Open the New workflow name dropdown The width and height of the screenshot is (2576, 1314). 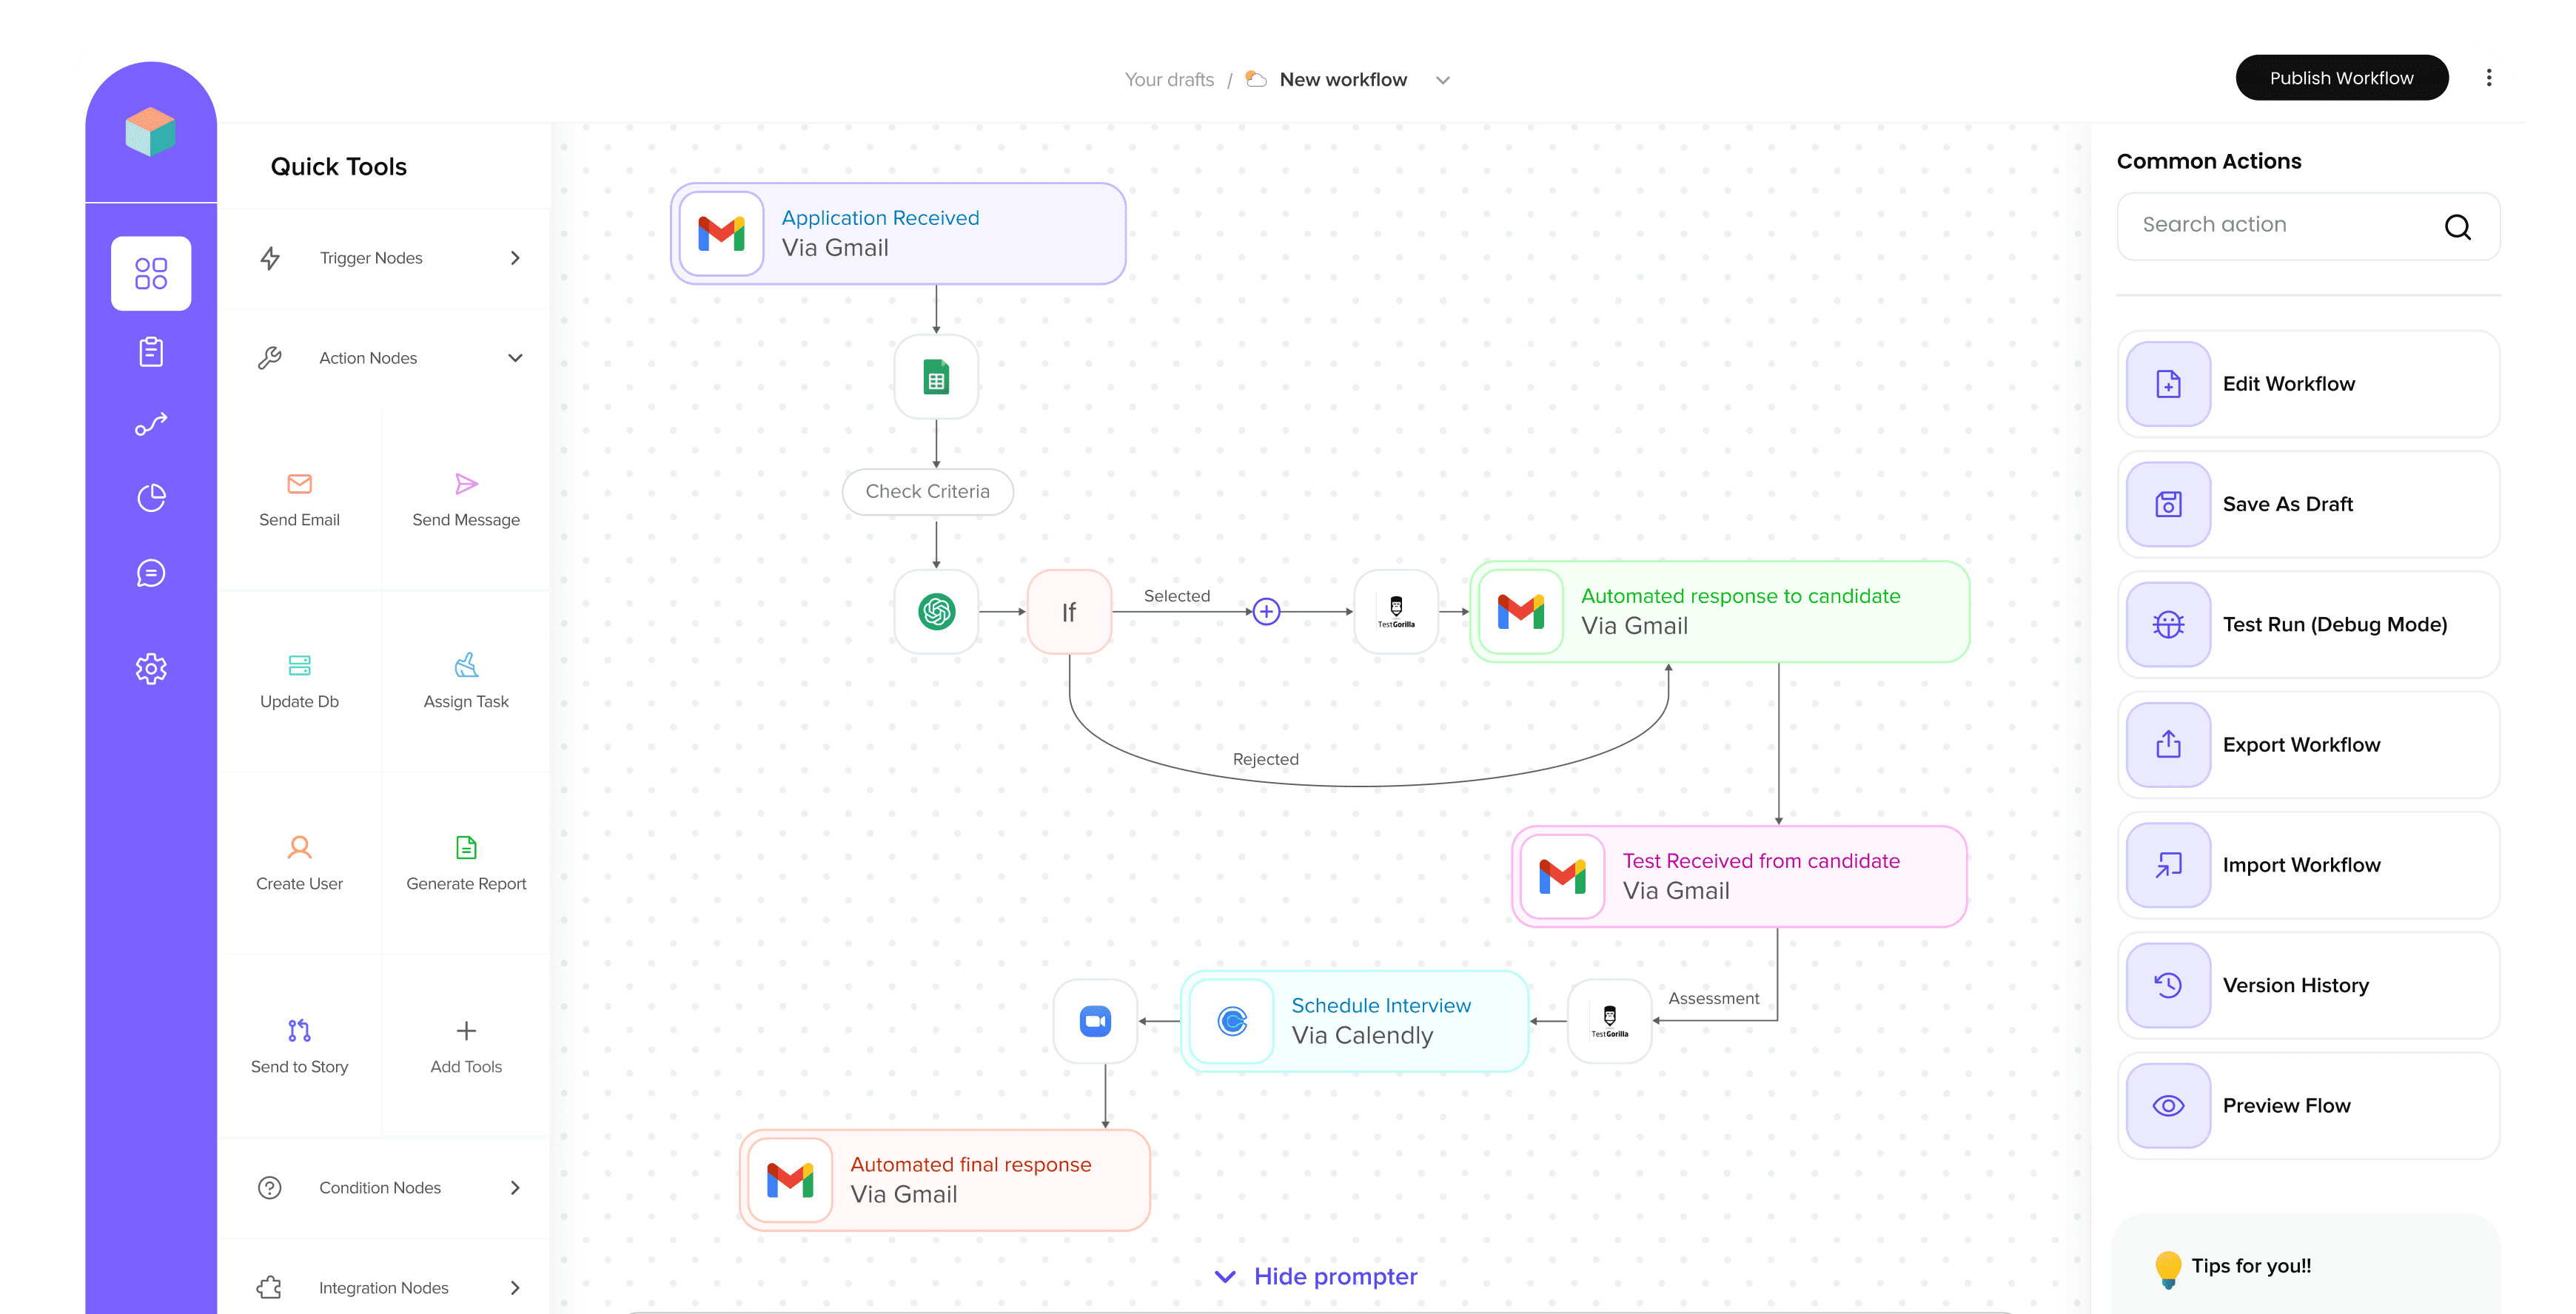click(1442, 79)
